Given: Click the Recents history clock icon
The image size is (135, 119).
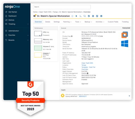Looking at the screenshot, I should 6,40.
